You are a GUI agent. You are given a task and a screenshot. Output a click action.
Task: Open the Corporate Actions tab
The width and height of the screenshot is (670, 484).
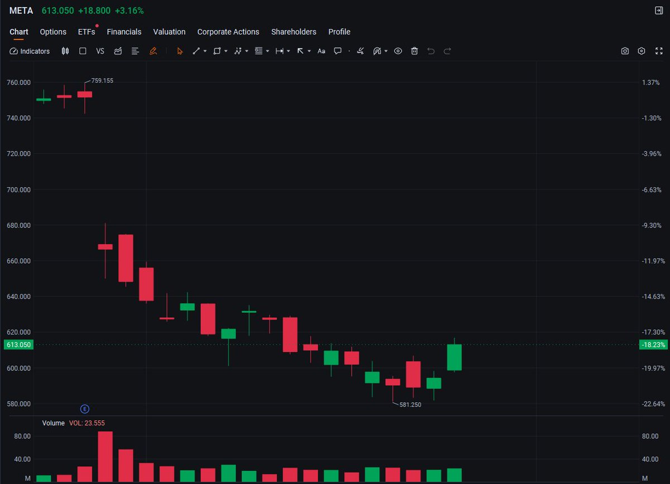pos(228,32)
